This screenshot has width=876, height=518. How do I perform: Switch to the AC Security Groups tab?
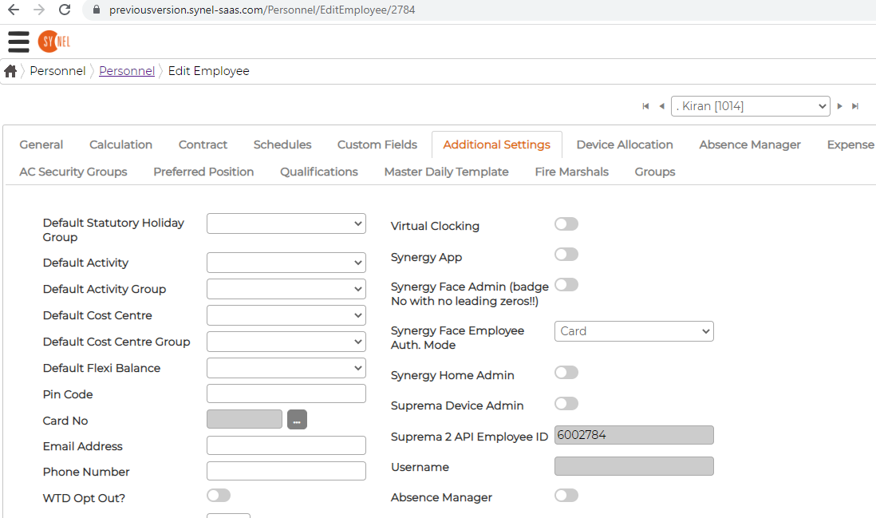pos(73,172)
